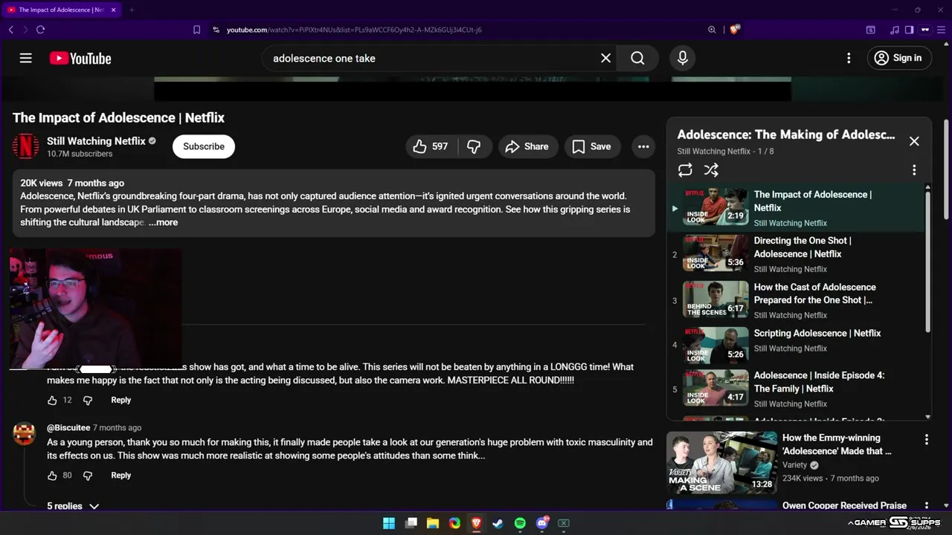The image size is (952, 535).
Task: Expand description with ...more
Action: pos(163,222)
